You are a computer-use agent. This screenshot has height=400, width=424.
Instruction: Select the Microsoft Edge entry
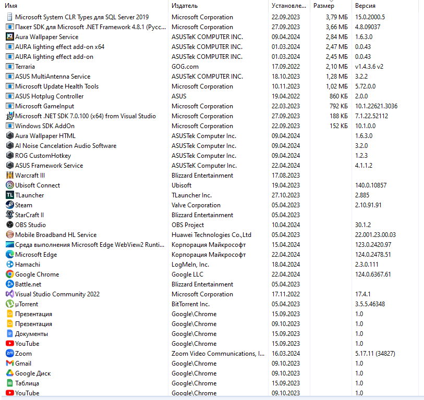(x=35, y=255)
